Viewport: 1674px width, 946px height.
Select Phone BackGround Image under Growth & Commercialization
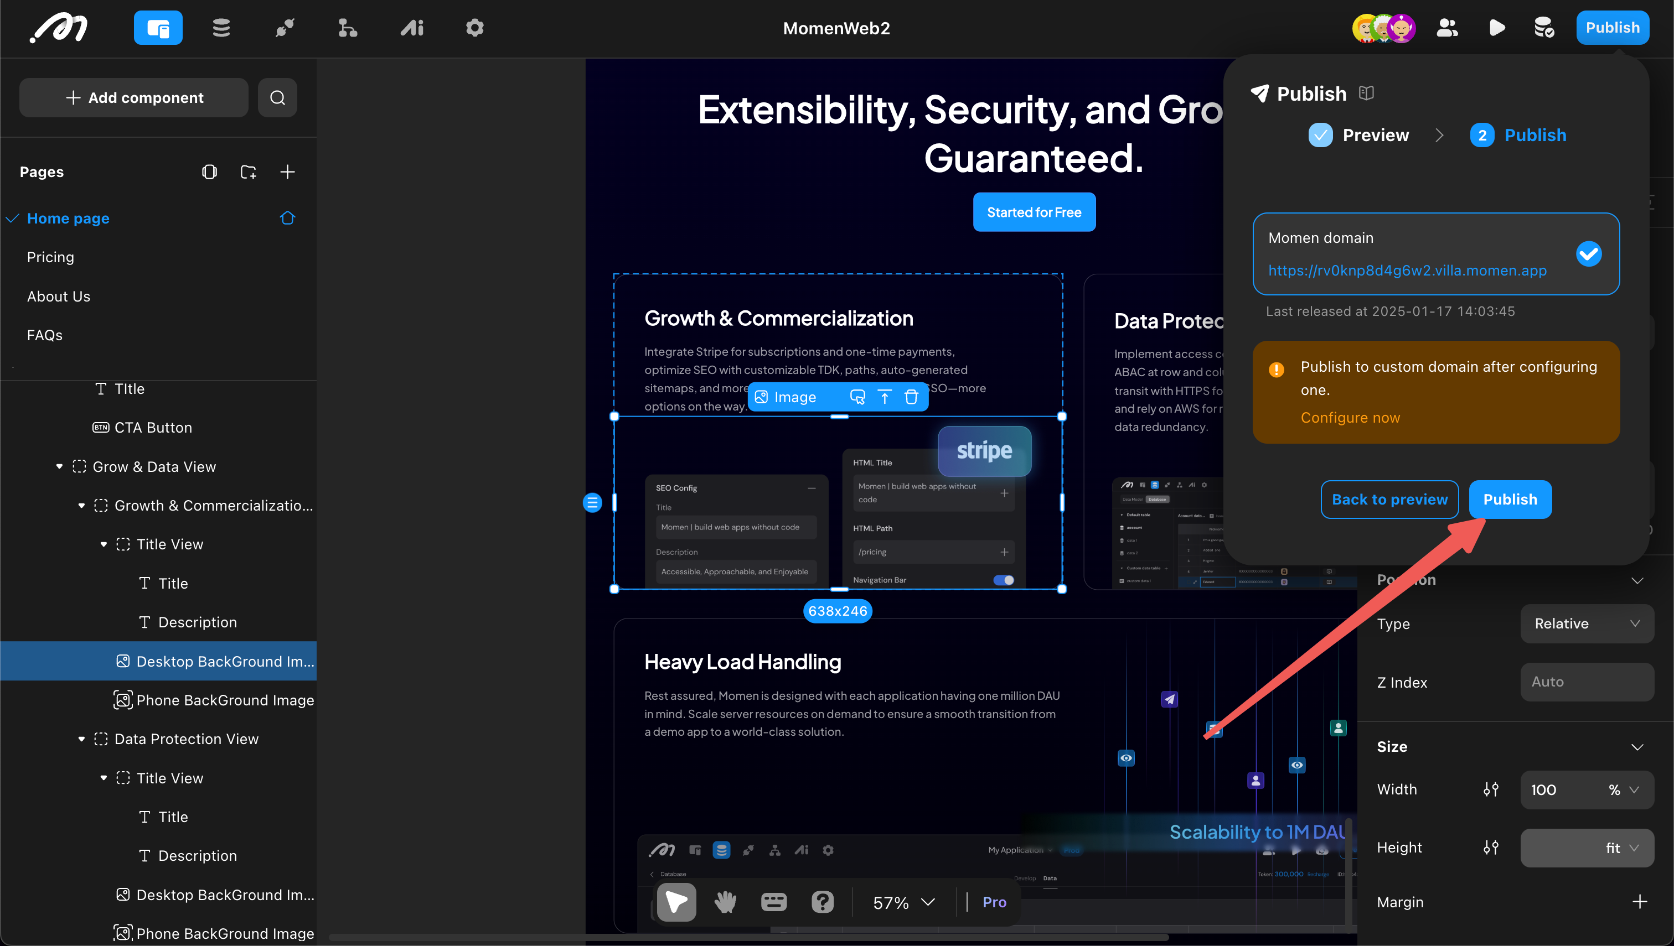215,700
